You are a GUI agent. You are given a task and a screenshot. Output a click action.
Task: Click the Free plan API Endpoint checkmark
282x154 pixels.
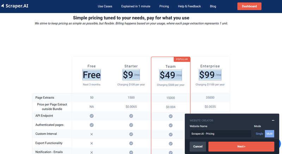click(92, 116)
